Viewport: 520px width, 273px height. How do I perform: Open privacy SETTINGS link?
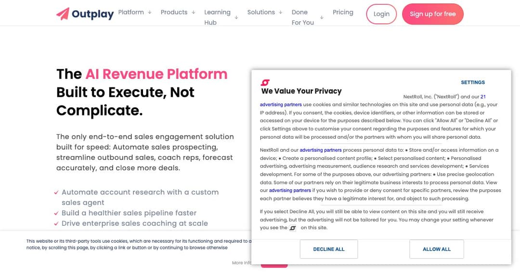point(473,82)
